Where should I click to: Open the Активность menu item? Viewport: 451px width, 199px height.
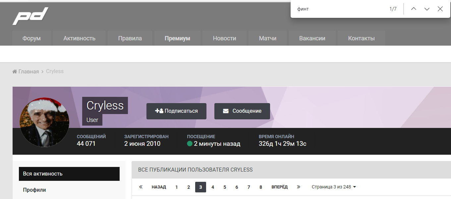tap(79, 38)
